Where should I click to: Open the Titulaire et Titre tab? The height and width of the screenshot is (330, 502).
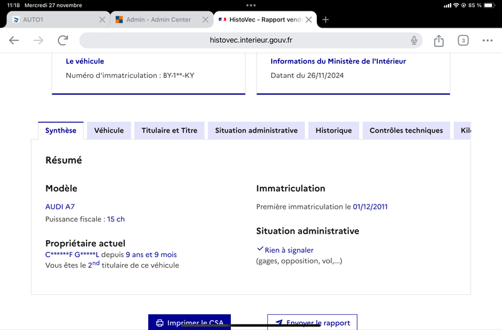(x=169, y=131)
